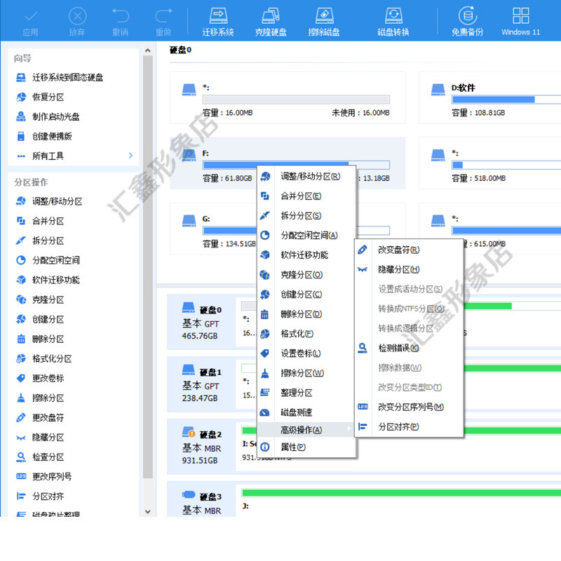This screenshot has width=561, height=561.
Task: Click the Windows 11 button
Action: [x=520, y=21]
